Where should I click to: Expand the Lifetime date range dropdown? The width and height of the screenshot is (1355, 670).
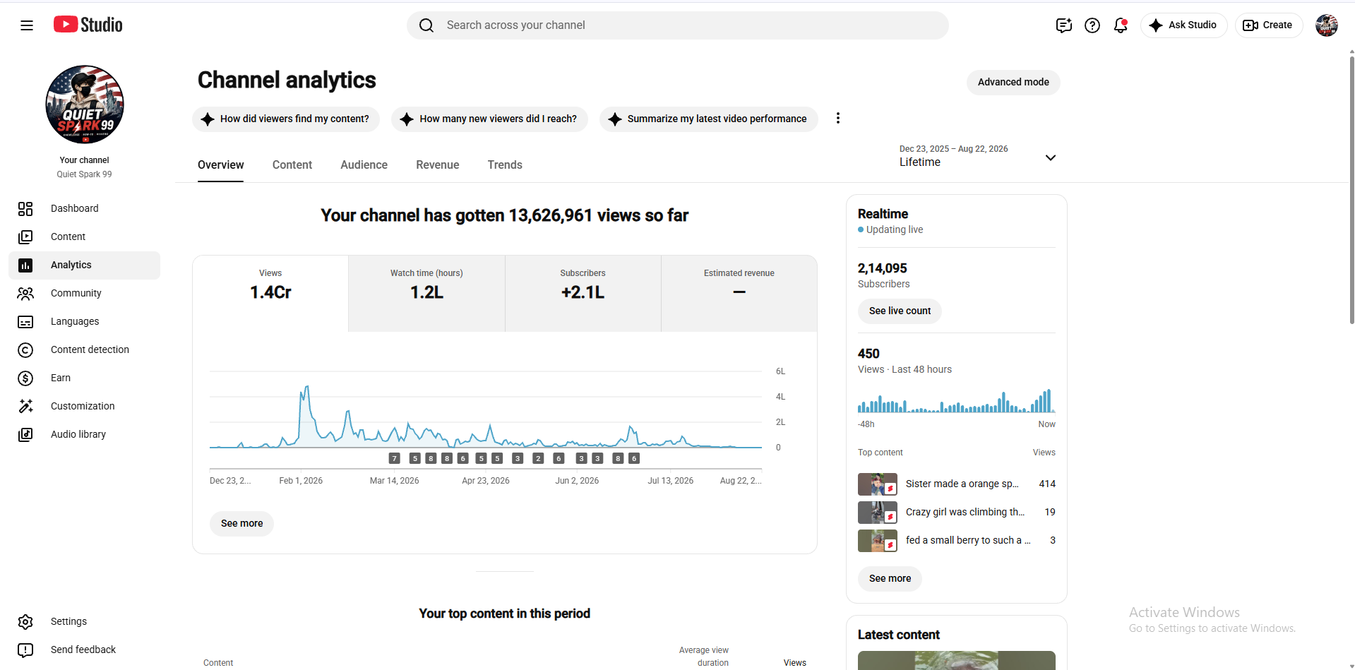[979, 156]
